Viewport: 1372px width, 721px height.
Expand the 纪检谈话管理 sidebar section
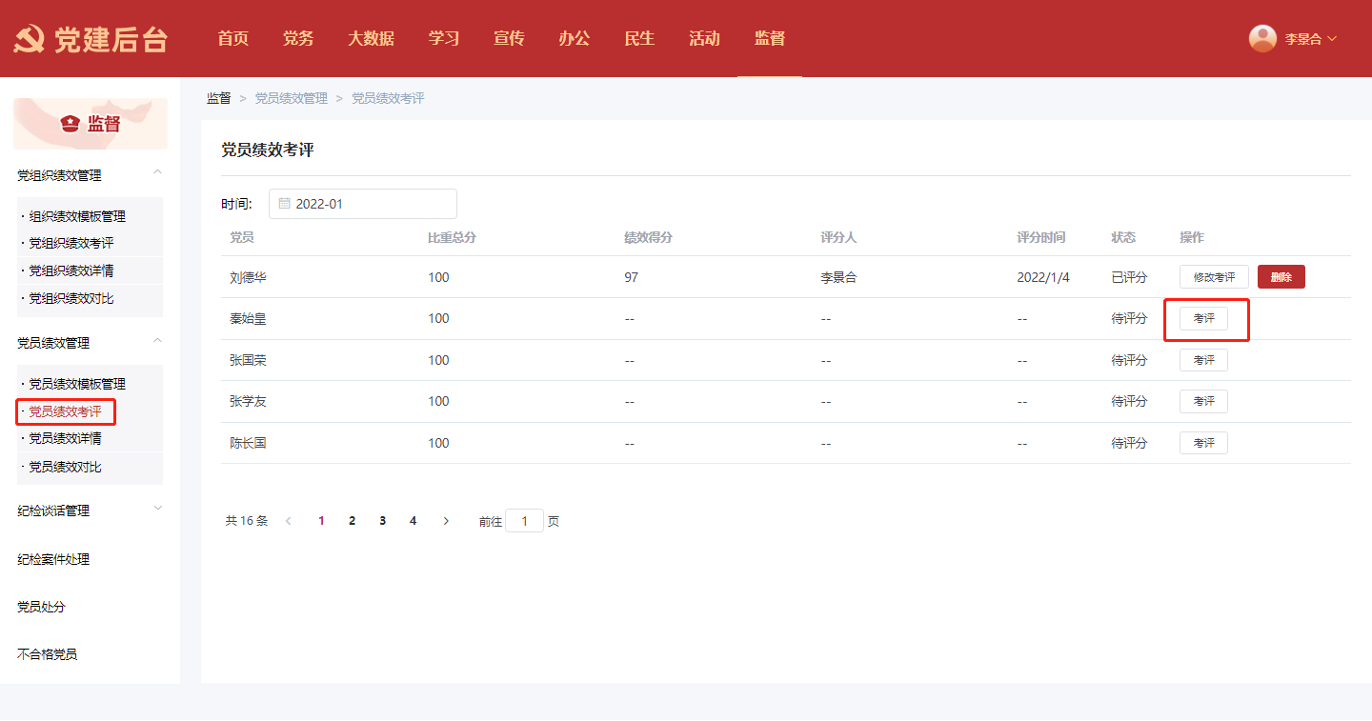point(158,509)
